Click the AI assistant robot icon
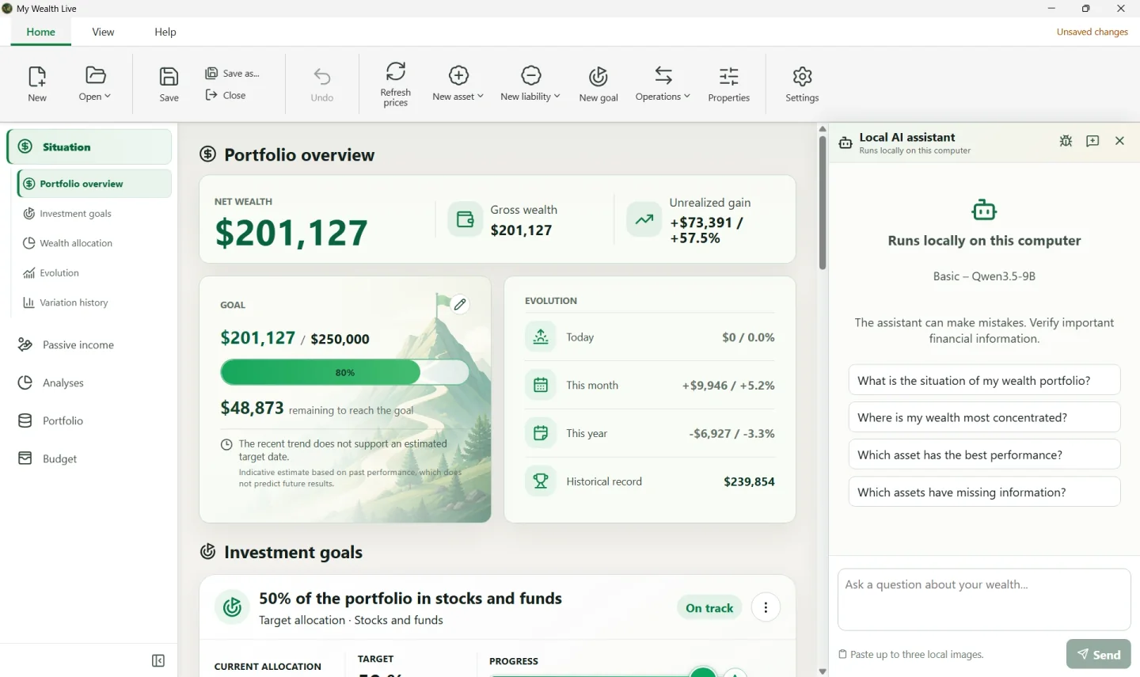Viewport: 1140px width, 677px height. (x=984, y=210)
